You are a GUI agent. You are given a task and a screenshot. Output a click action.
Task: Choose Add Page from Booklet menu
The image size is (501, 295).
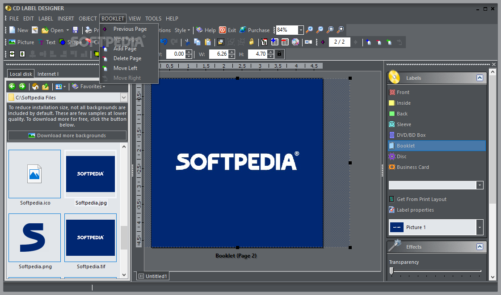[129, 49]
